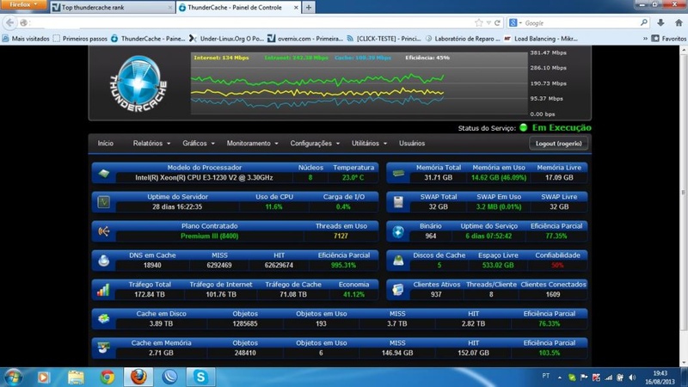Image resolution: width=688 pixels, height=387 pixels.
Task: Click the Google search field
Action: pyautogui.click(x=581, y=23)
